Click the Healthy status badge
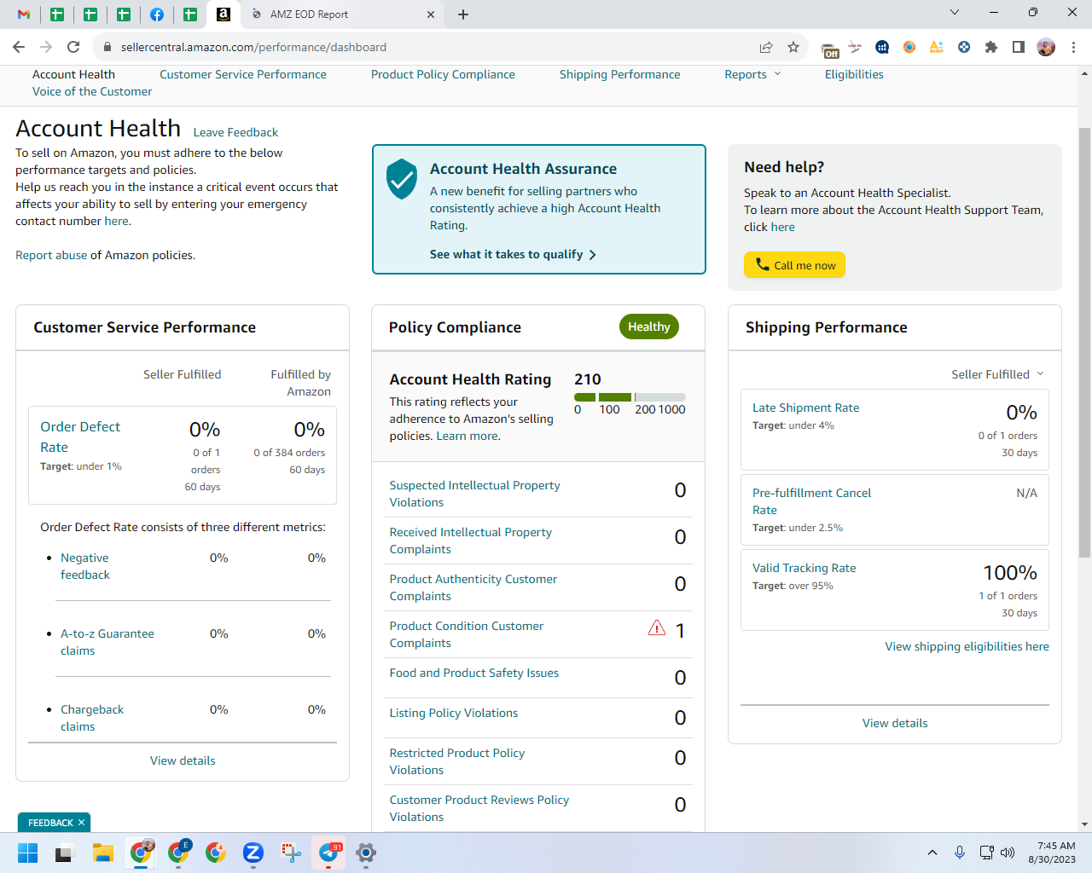This screenshot has height=873, width=1092. 649,327
